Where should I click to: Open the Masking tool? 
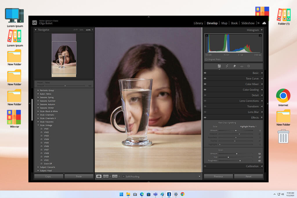click(x=249, y=66)
